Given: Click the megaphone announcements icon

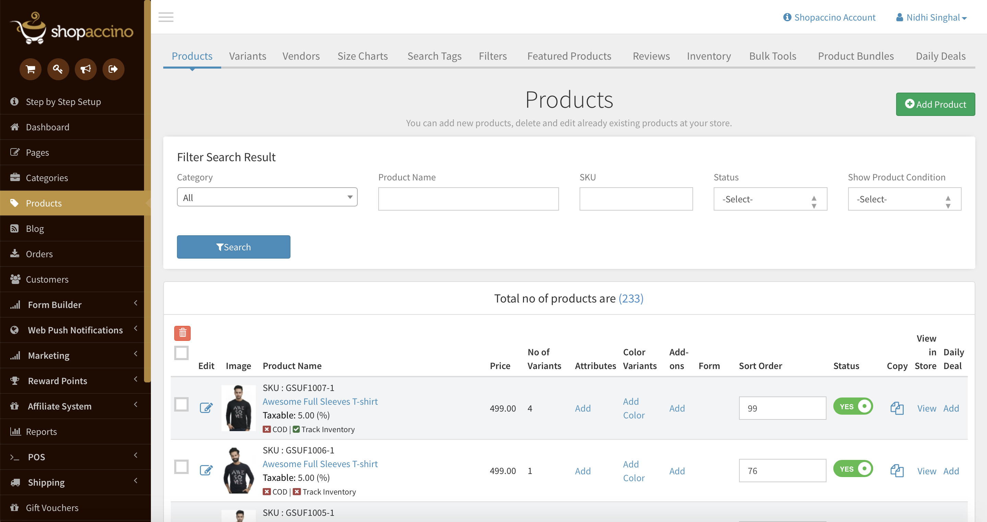Looking at the screenshot, I should (85, 69).
